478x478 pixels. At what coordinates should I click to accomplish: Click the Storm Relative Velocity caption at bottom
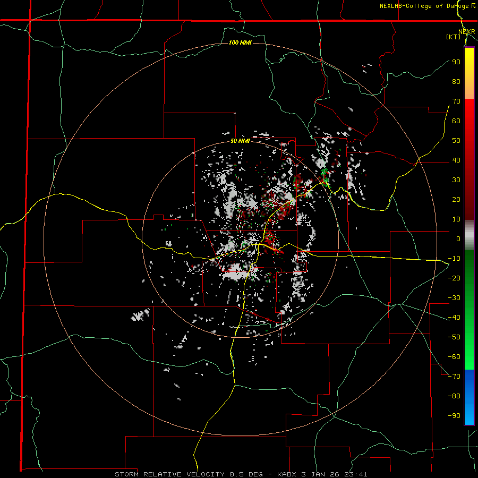241,474
